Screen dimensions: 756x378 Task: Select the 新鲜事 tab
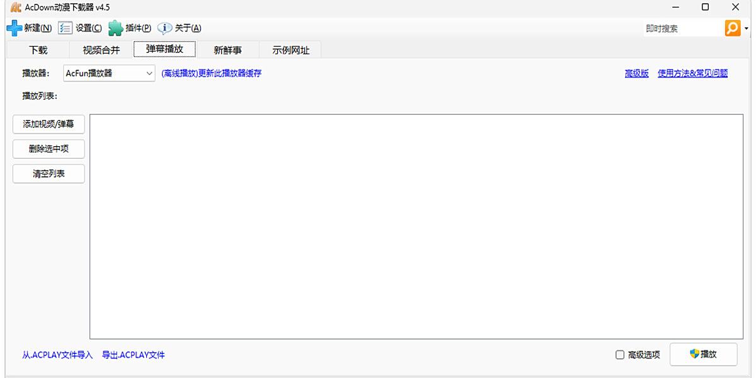[x=226, y=49]
